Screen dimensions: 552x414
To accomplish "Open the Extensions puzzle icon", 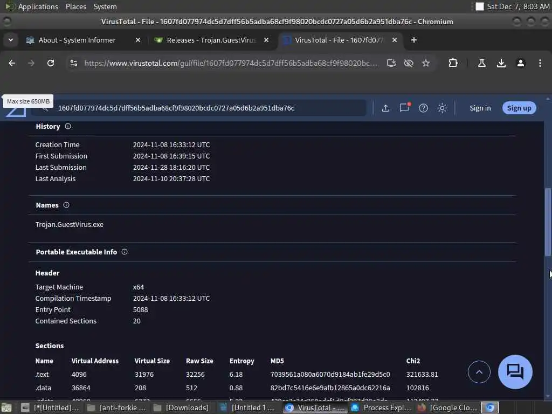I will point(453,63).
